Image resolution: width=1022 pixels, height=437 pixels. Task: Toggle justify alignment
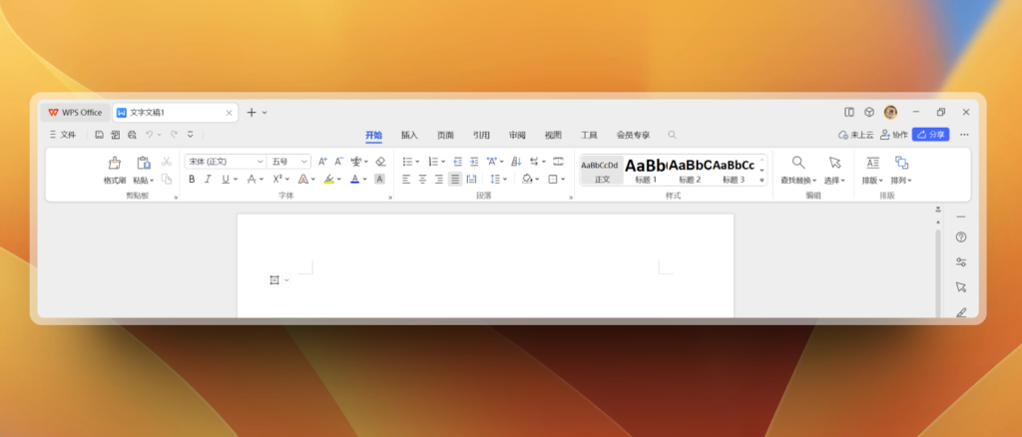click(455, 180)
